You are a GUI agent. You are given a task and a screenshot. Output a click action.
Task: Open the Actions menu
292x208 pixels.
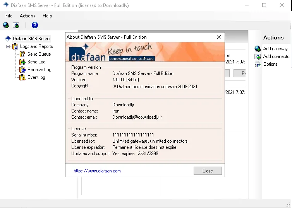click(x=27, y=16)
